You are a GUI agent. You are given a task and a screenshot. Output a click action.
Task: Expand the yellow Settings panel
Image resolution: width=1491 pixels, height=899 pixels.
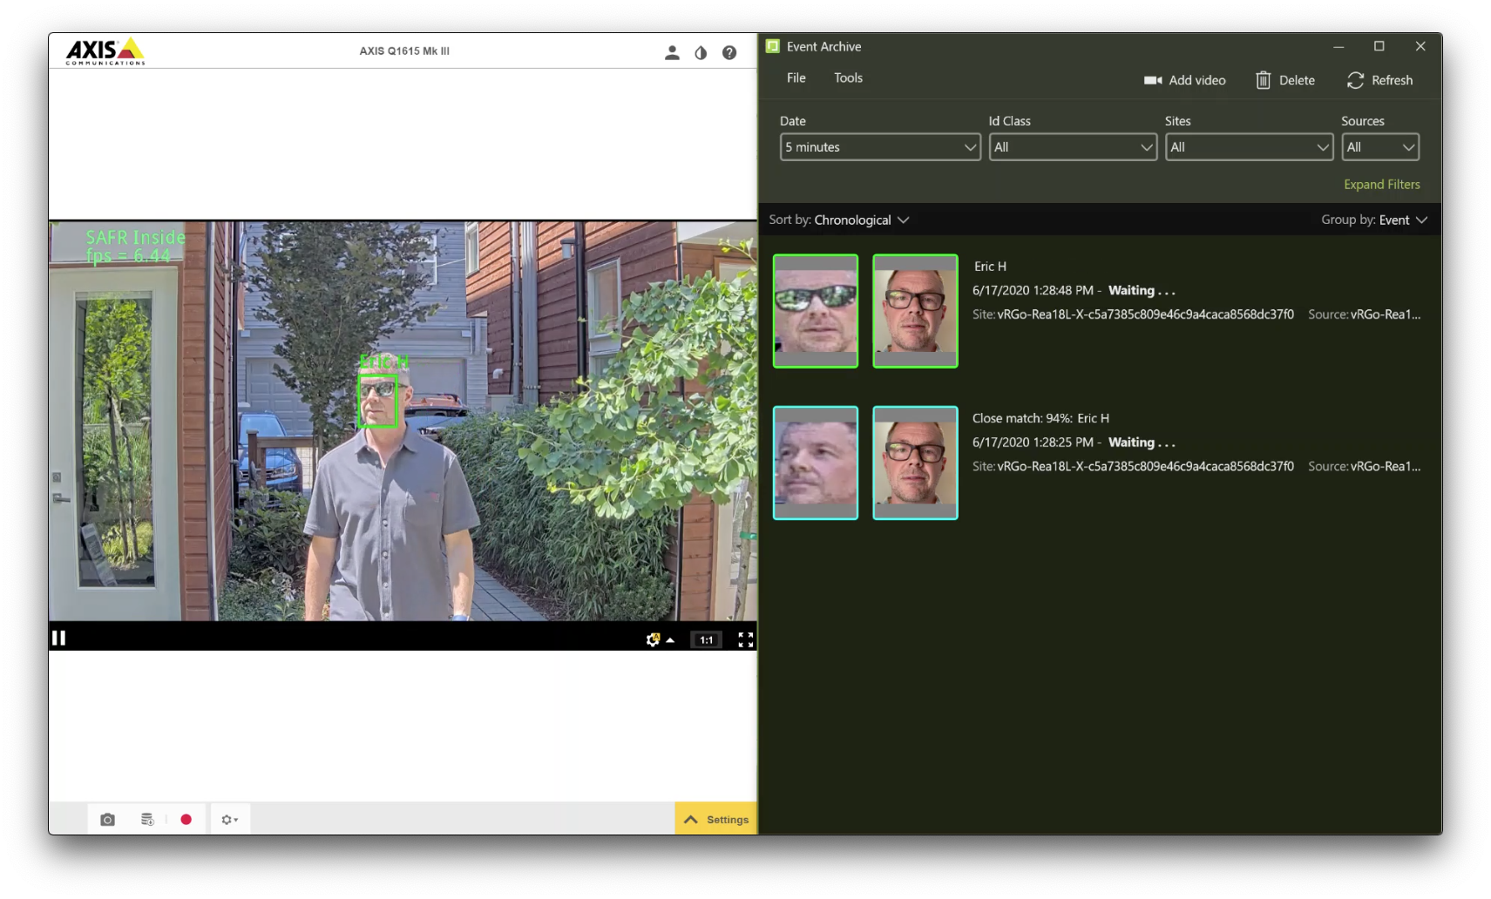point(716,819)
